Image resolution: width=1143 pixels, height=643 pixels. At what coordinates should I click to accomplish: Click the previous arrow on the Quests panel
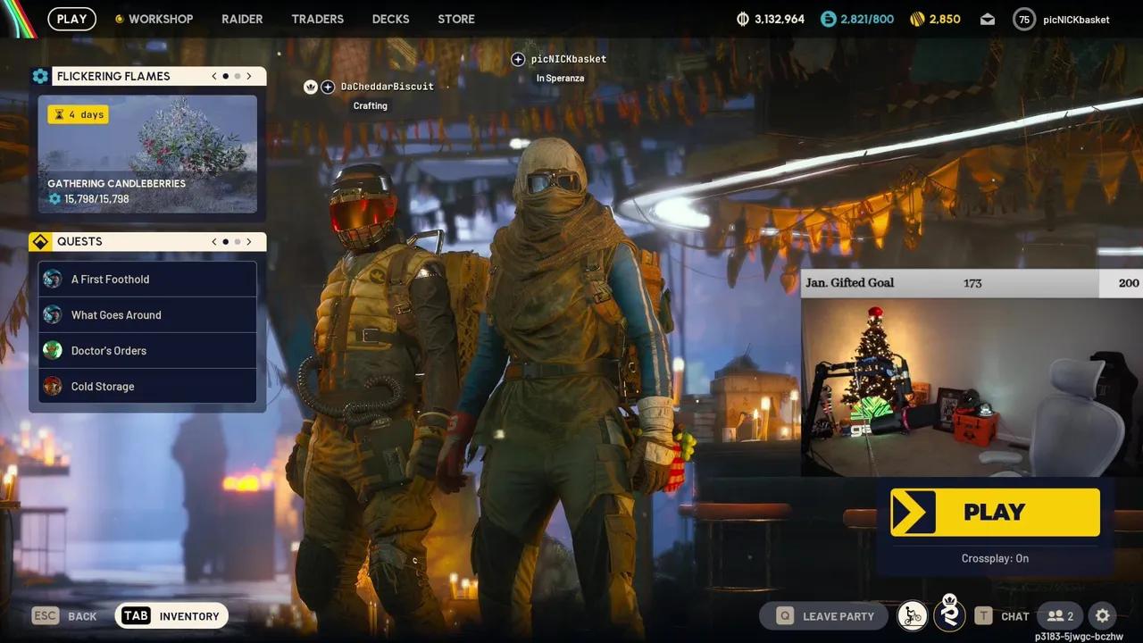point(213,241)
